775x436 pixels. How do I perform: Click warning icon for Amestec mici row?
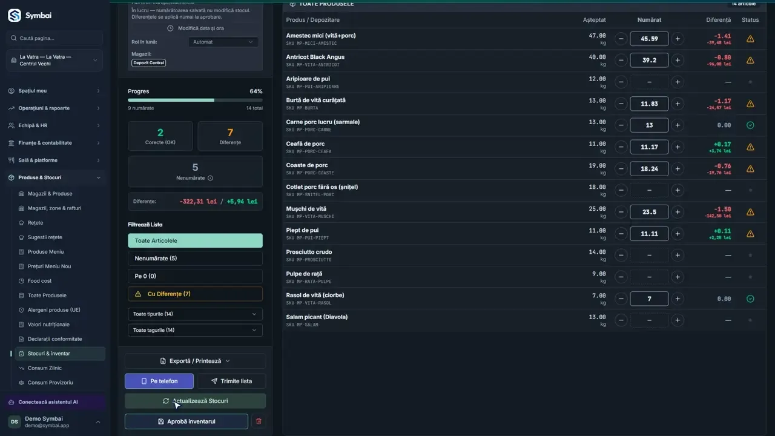750,39
